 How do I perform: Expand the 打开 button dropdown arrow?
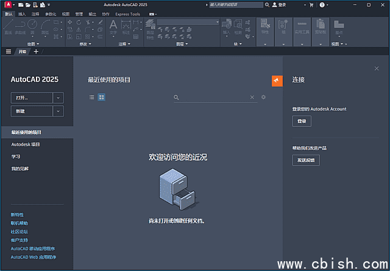(x=58, y=97)
